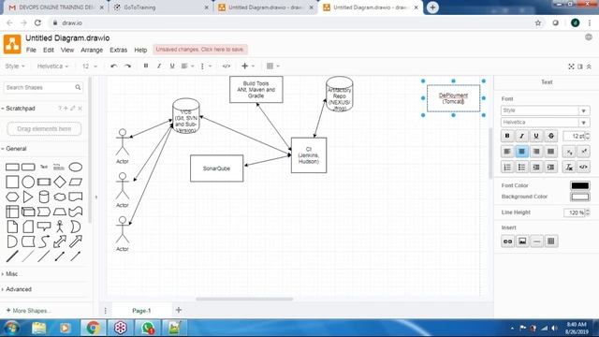Image resolution: width=599 pixels, height=337 pixels.
Task: Set left text alignment in Text panel
Action: (x=507, y=152)
